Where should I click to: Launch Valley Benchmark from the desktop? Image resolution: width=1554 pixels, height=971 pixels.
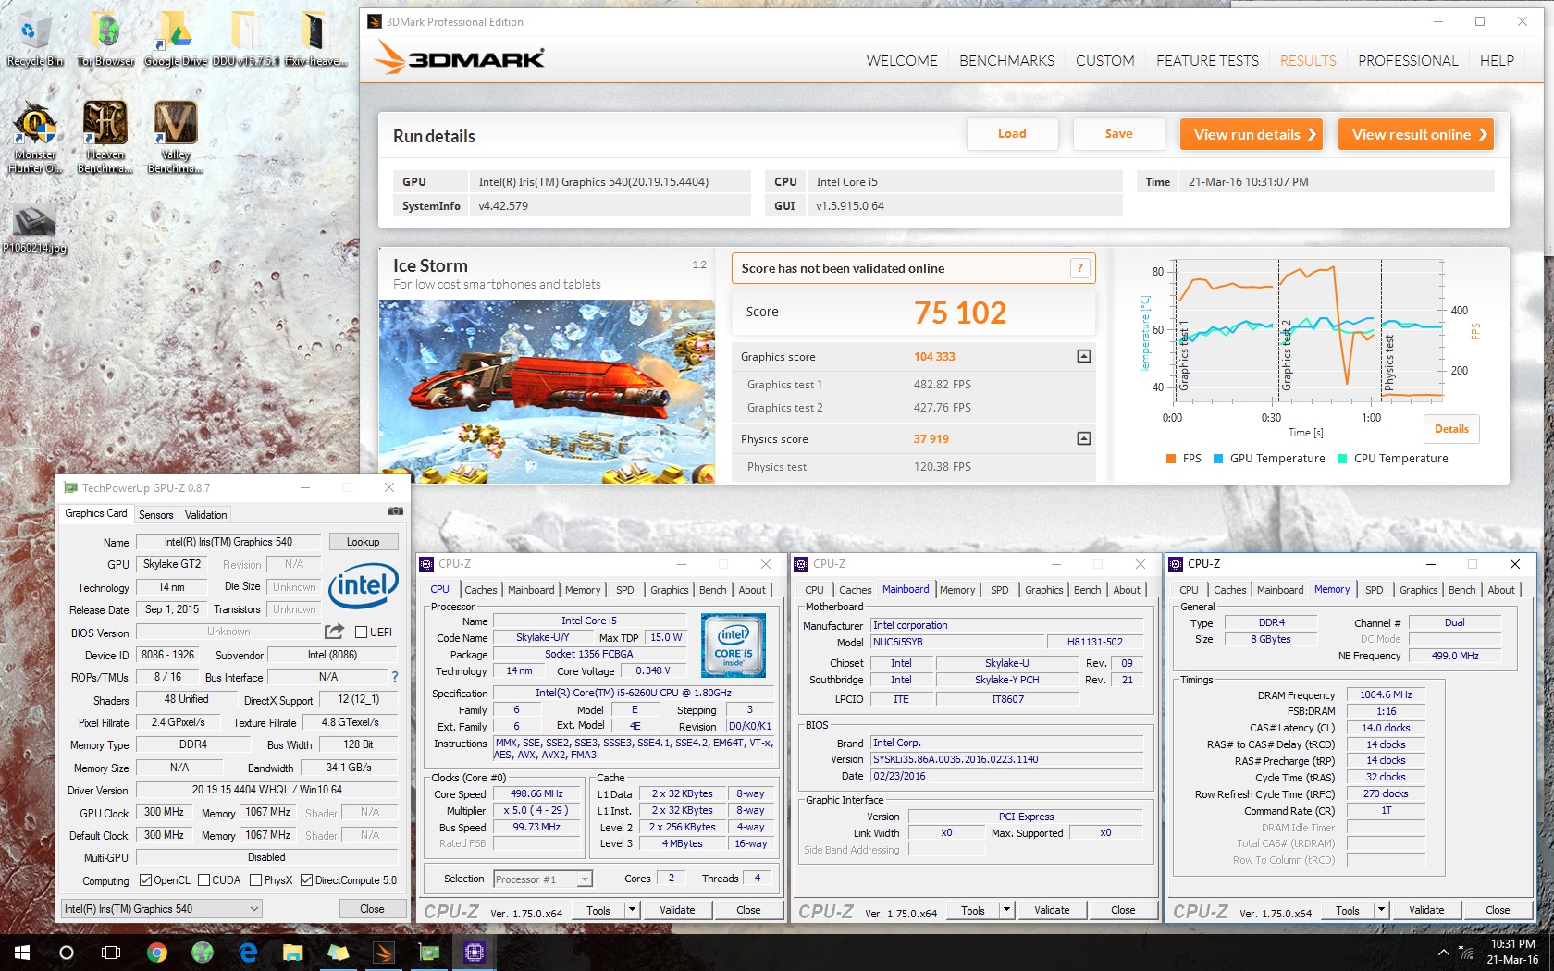point(176,137)
